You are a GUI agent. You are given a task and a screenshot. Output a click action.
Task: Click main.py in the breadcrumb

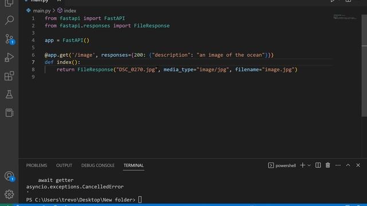click(42, 11)
